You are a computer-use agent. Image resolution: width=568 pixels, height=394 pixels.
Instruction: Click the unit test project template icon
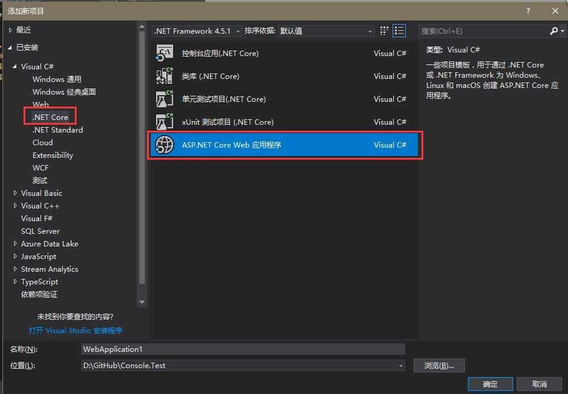tap(165, 99)
